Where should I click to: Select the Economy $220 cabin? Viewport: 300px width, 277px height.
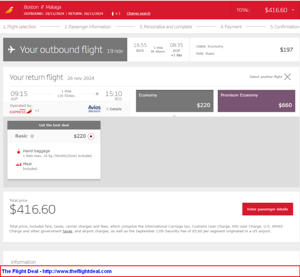click(x=175, y=101)
